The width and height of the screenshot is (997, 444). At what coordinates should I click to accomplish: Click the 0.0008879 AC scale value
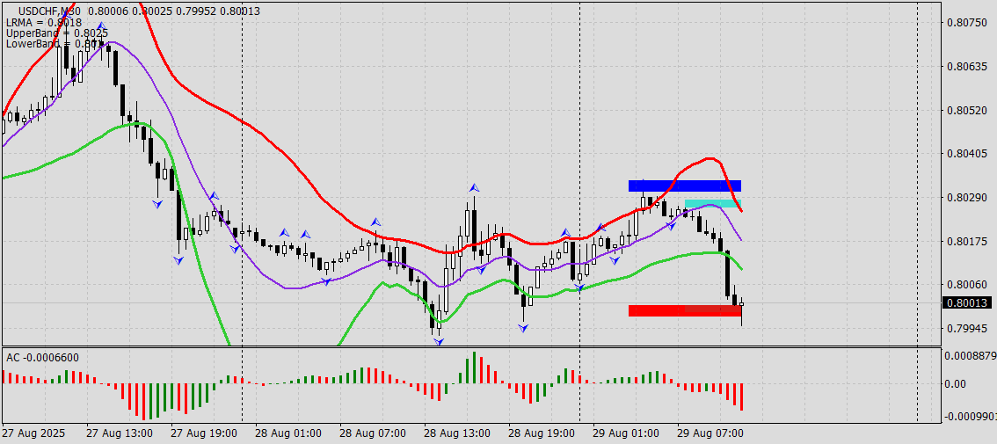click(x=970, y=355)
